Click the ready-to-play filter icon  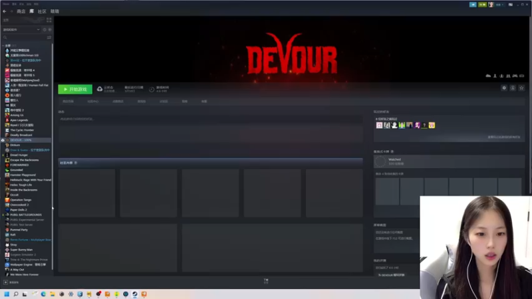point(50,29)
